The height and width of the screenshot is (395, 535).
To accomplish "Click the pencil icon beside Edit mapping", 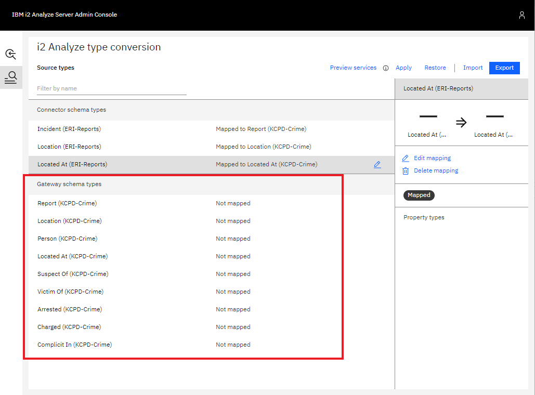I will tap(406, 158).
